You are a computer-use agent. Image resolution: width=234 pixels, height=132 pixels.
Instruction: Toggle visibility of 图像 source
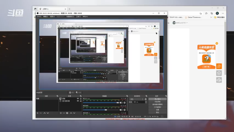[78, 99]
